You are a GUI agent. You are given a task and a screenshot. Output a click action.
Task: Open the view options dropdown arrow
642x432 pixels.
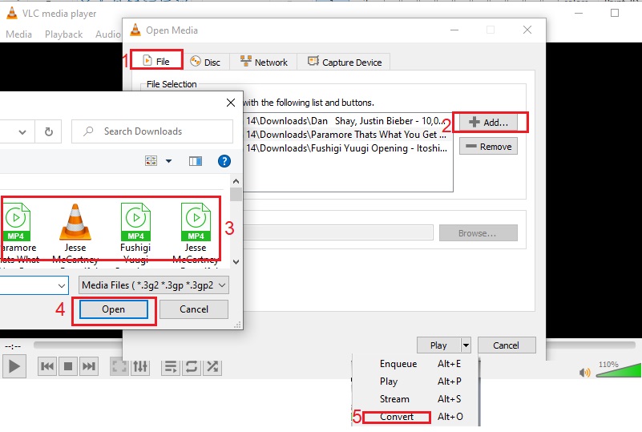click(168, 161)
